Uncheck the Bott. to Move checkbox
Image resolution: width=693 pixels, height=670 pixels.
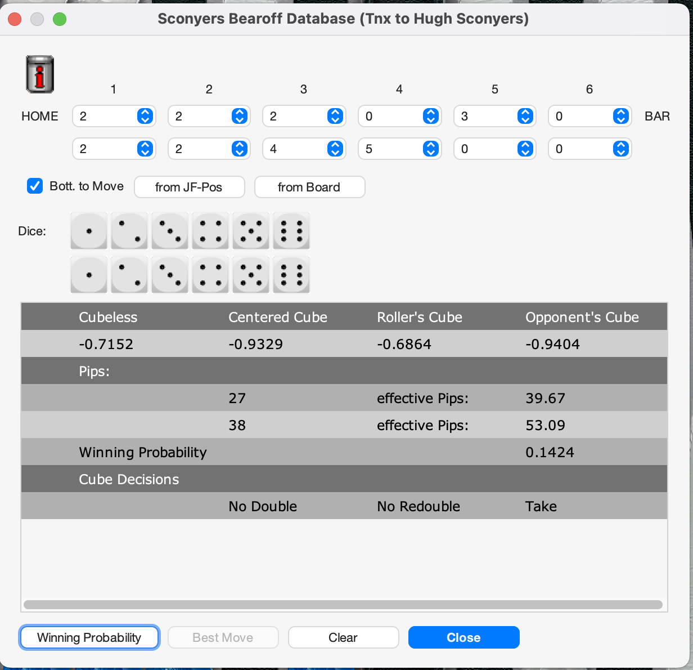pyautogui.click(x=35, y=186)
